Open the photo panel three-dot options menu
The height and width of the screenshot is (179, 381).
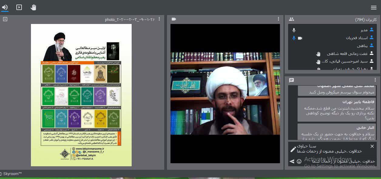(160, 19)
